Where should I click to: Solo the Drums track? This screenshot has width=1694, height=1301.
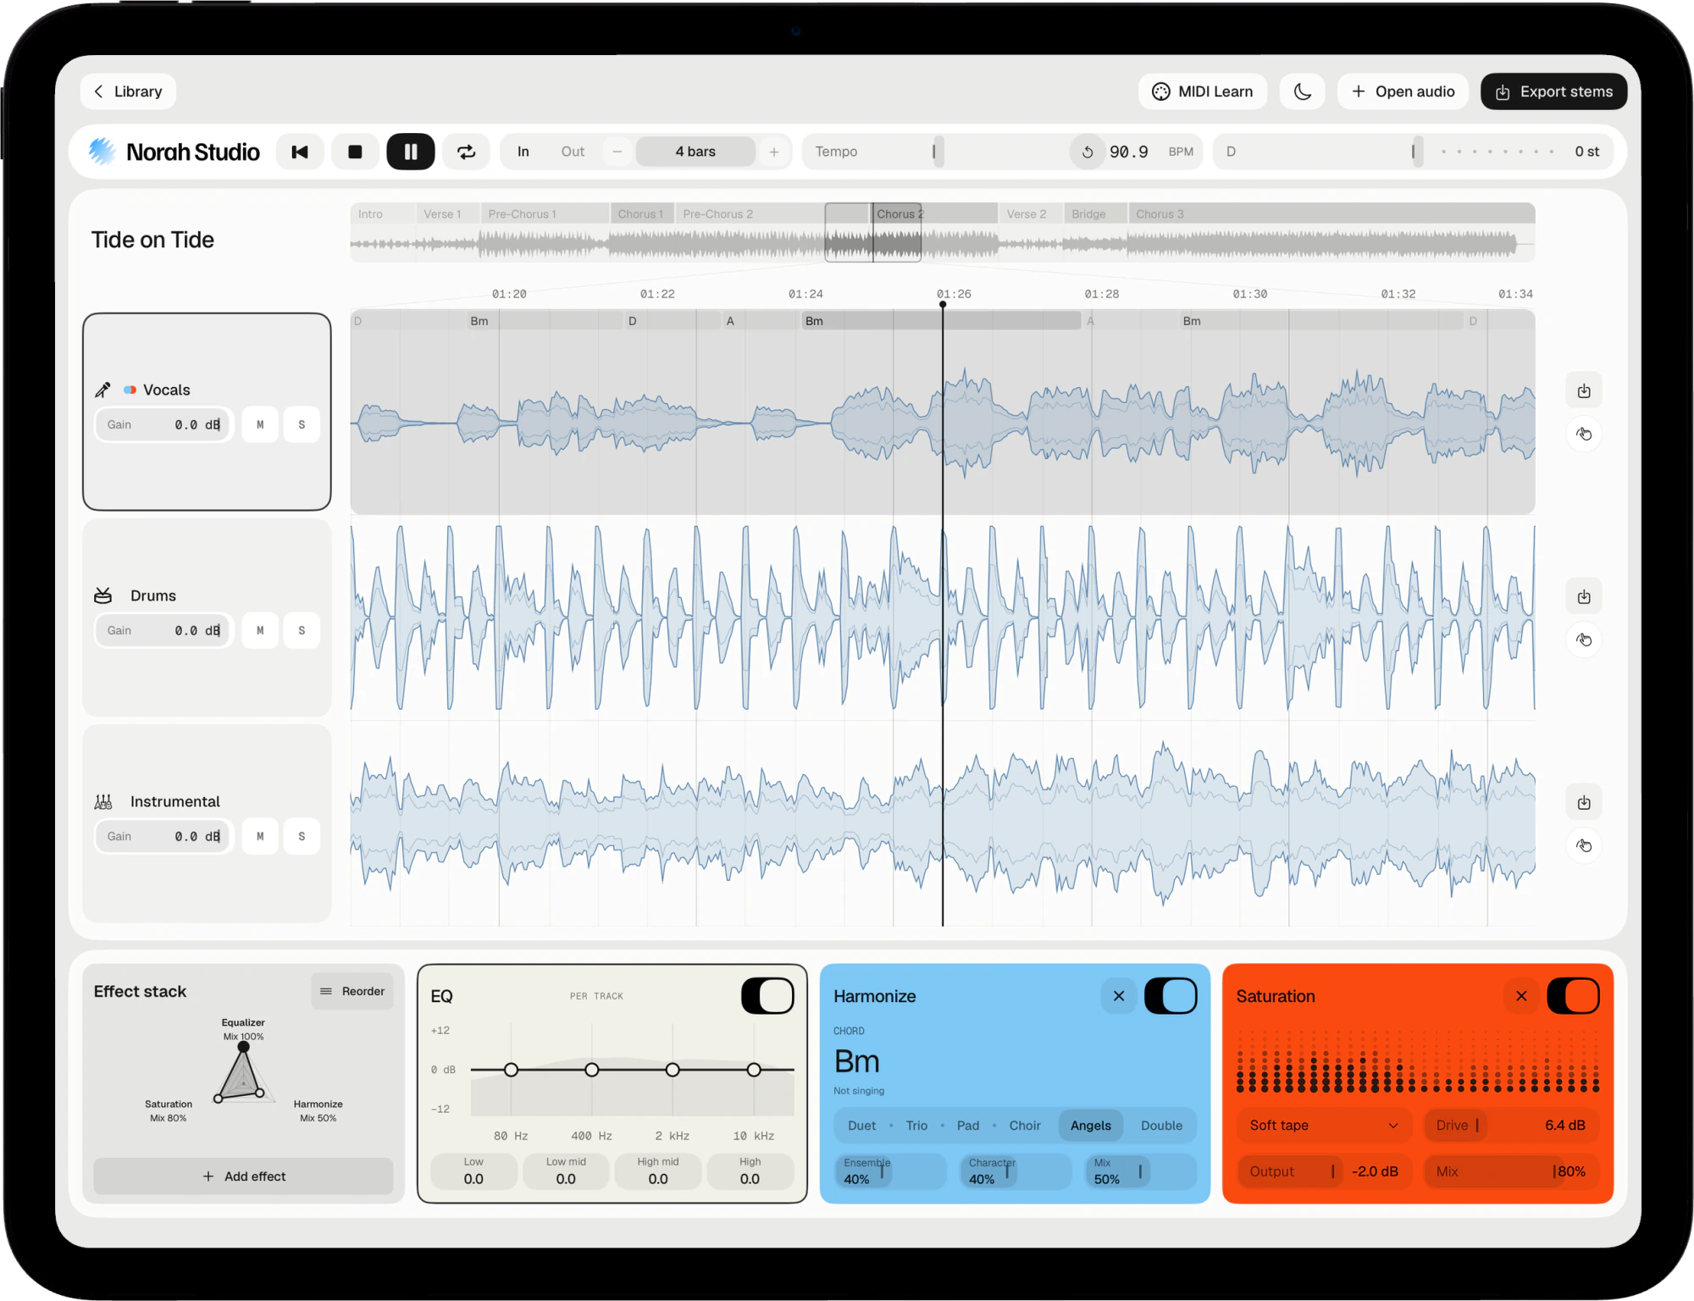point(302,631)
